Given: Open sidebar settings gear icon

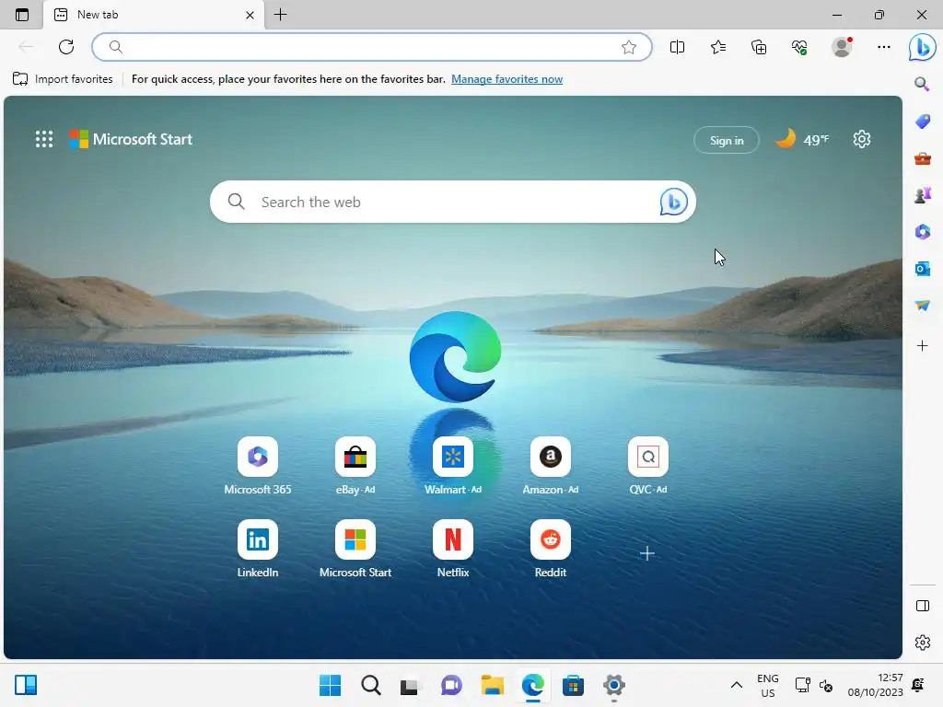Looking at the screenshot, I should click(x=922, y=643).
